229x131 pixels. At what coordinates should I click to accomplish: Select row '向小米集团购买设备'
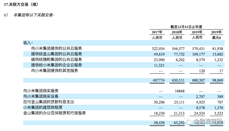[41, 96]
